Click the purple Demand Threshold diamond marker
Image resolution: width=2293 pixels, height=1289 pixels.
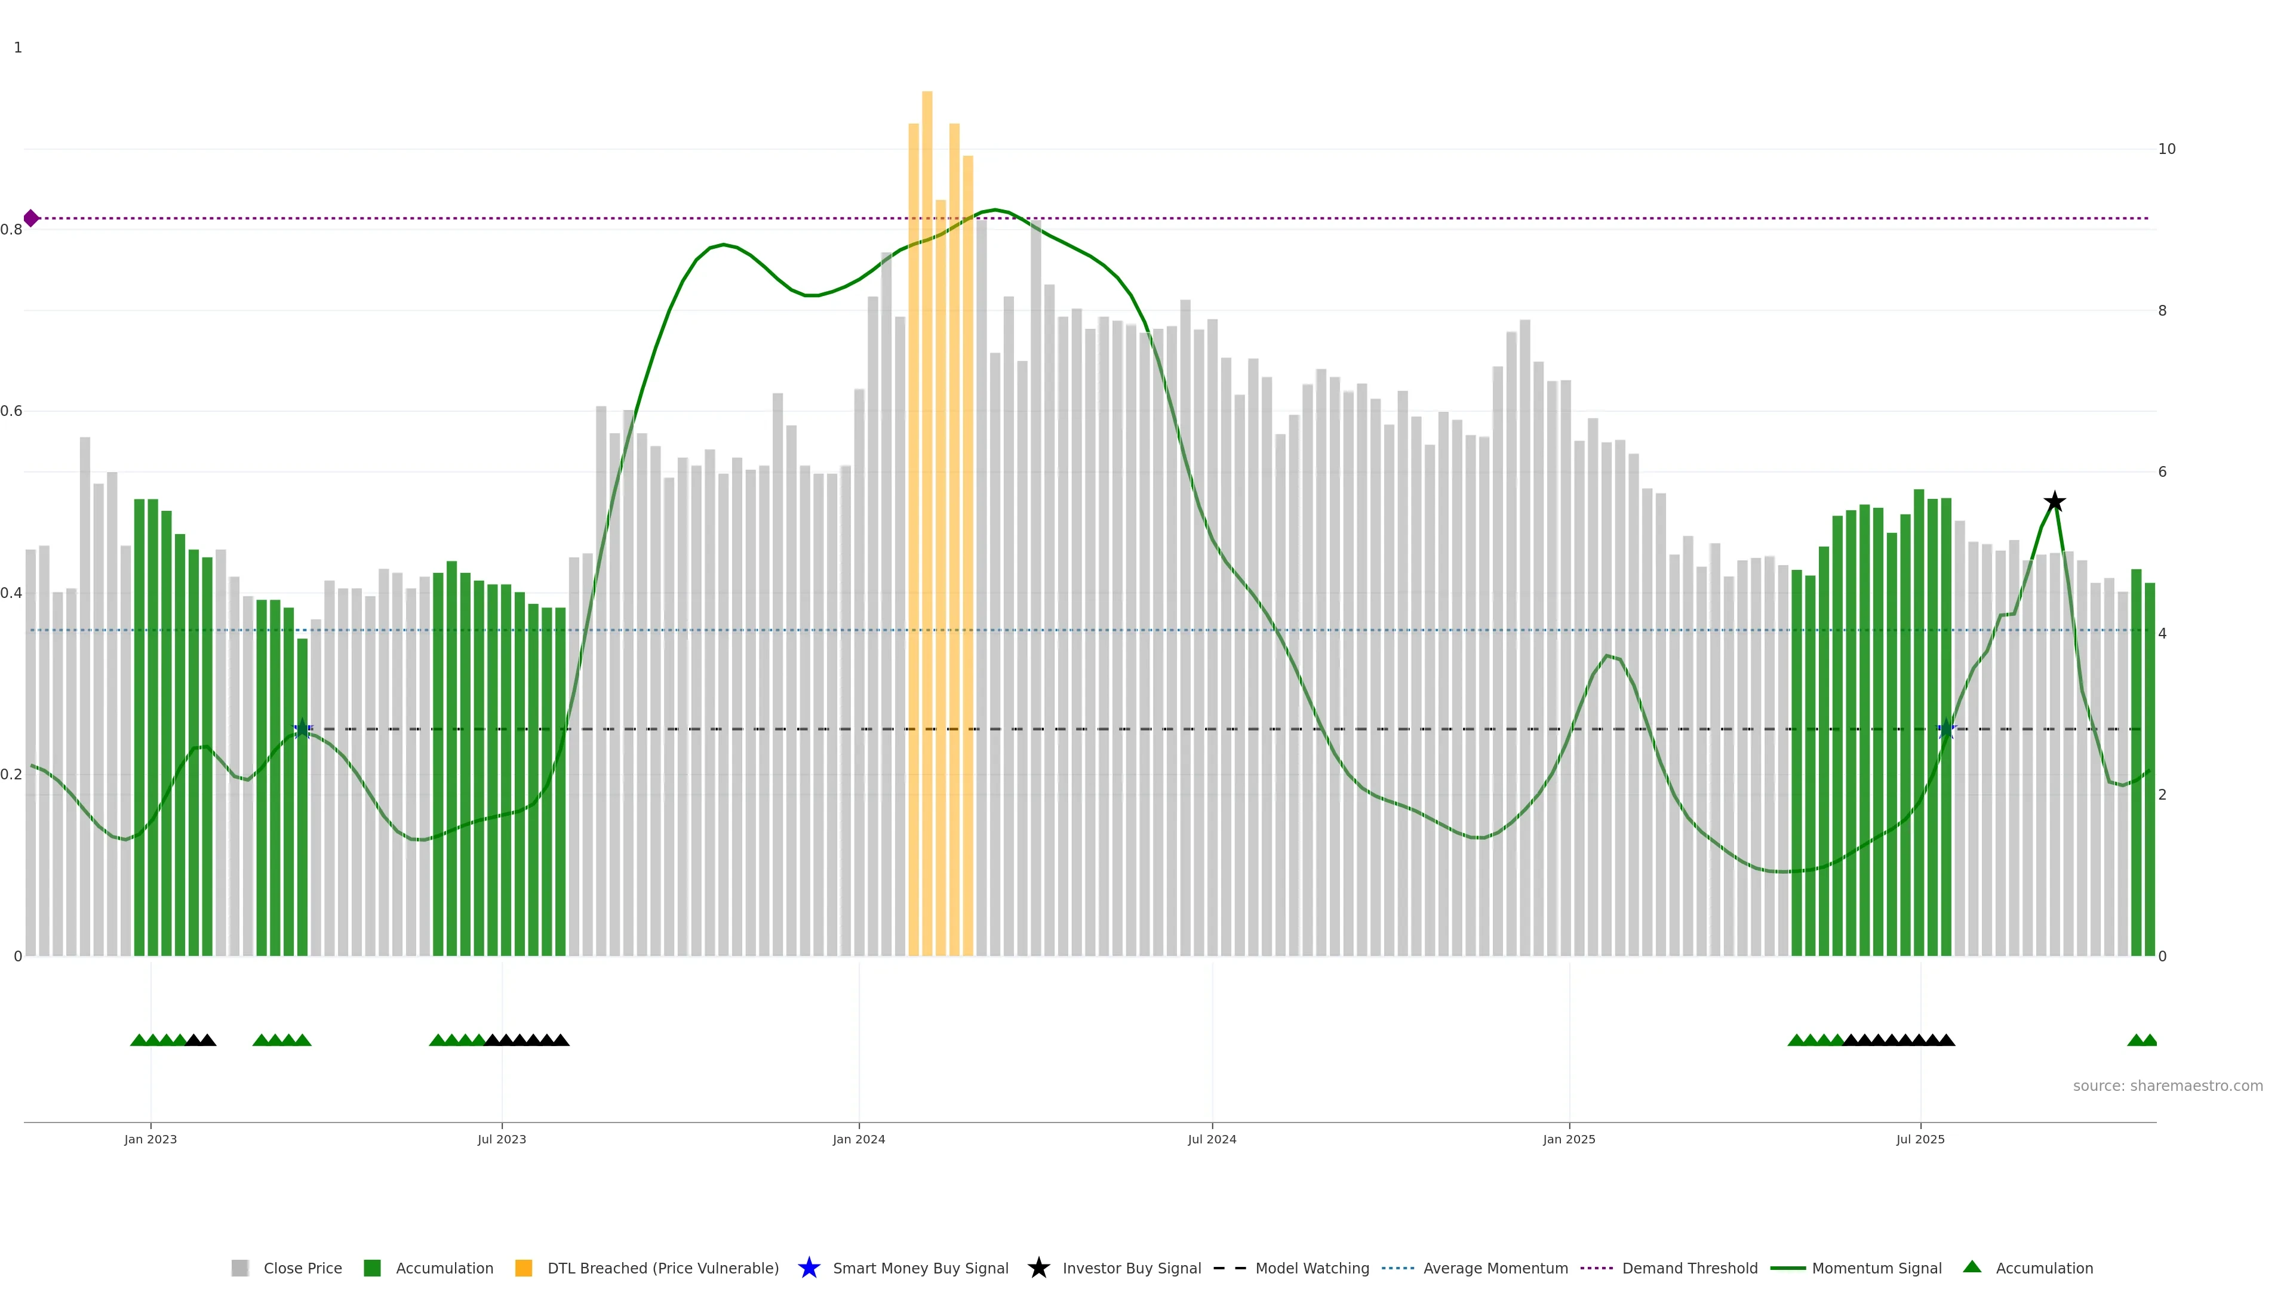31,218
